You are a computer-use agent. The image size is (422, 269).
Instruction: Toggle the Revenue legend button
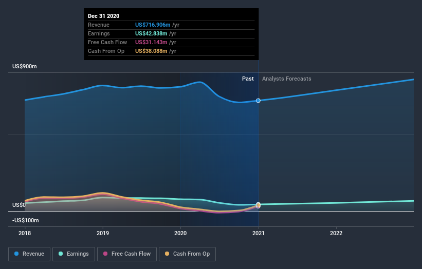[29, 254]
